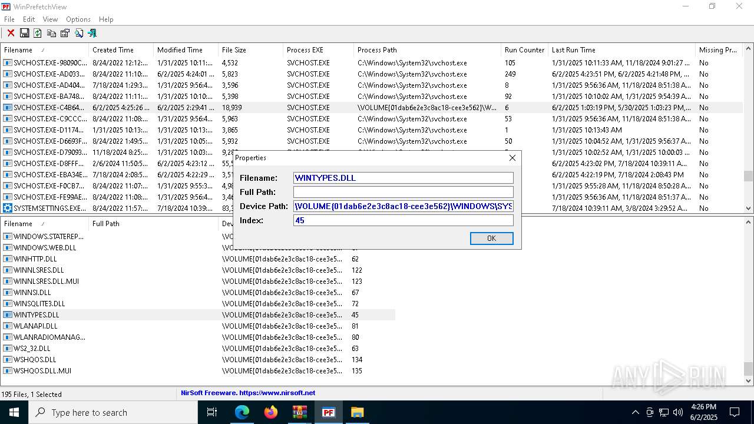
Task: Click the empty Full Path field
Action: point(404,192)
